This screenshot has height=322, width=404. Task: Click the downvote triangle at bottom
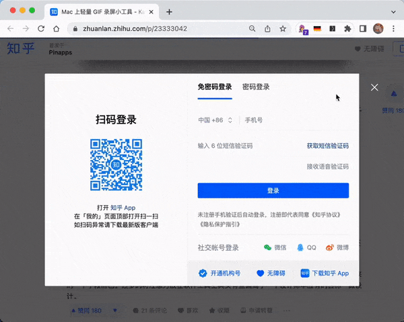pos(115,311)
